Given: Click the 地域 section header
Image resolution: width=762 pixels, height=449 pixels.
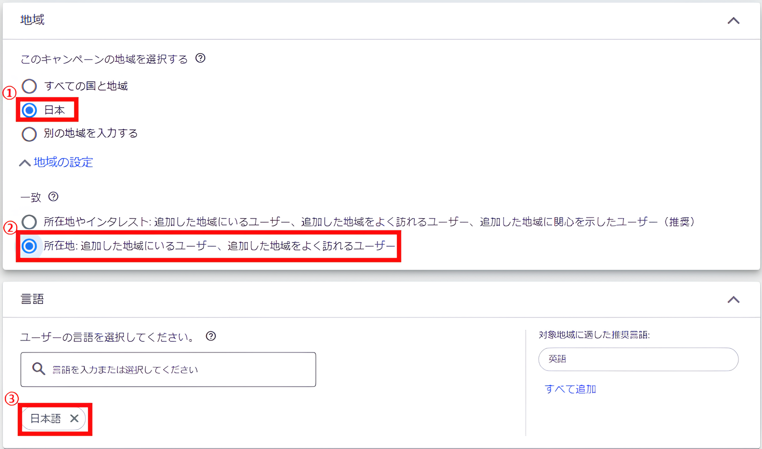Looking at the screenshot, I should (x=31, y=20).
